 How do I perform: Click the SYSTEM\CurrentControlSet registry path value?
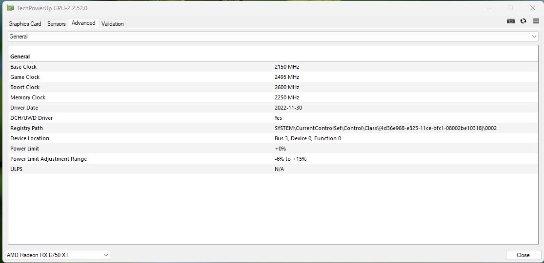click(x=385, y=128)
